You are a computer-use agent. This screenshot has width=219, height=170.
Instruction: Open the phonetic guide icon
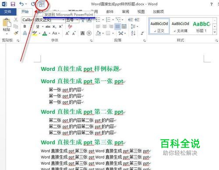pyautogui.click(x=83, y=20)
